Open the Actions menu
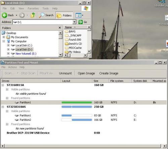Image resolution: width=168 pixels, height=149 pixels. coord(12,67)
